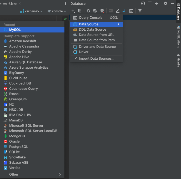Open Data Source Properties wrench icon
This screenshot has height=179, width=181.
tap(95, 11)
